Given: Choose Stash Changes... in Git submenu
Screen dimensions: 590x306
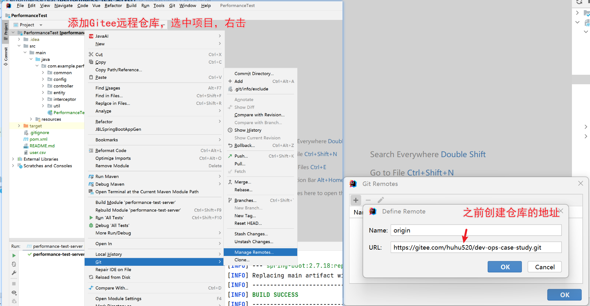Looking at the screenshot, I should click(x=260, y=234).
